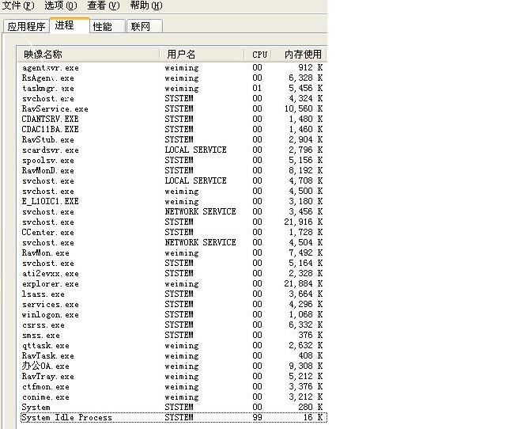The width and height of the screenshot is (506, 429).
Task: Select the agentsvr.exe process row
Action: click(x=172, y=68)
